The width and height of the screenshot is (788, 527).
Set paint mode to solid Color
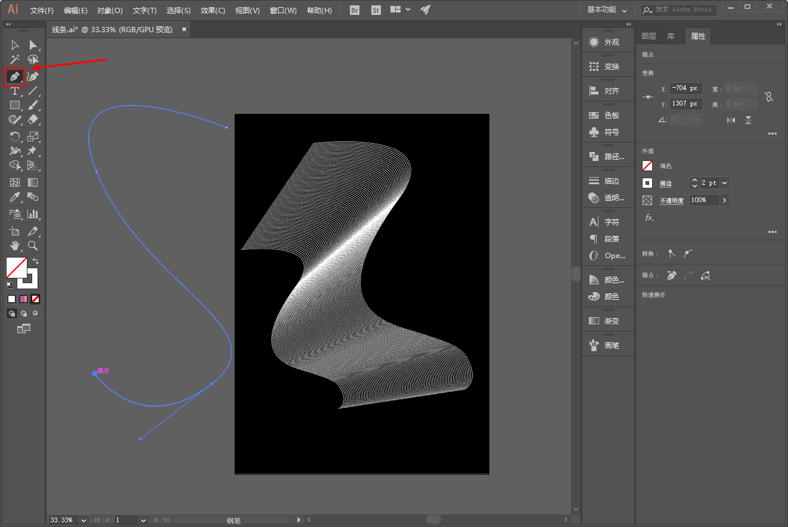pos(11,299)
